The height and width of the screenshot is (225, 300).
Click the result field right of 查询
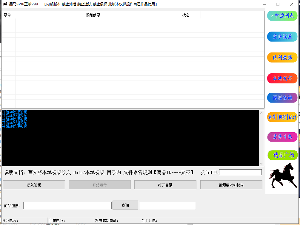pos(167,206)
